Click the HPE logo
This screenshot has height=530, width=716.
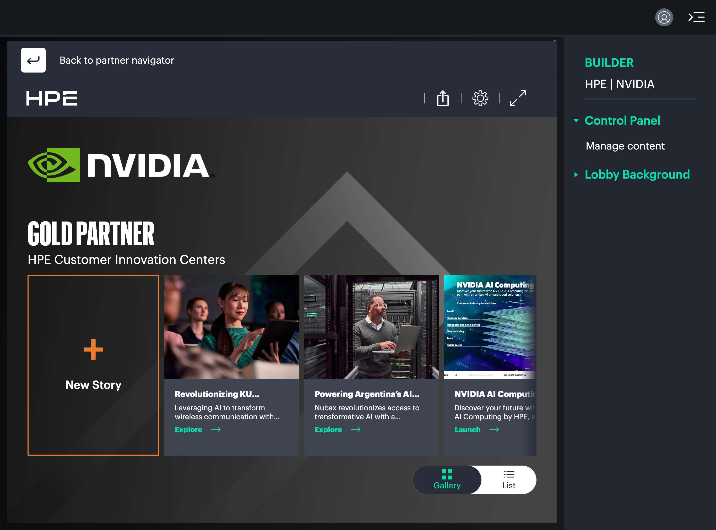[52, 98]
